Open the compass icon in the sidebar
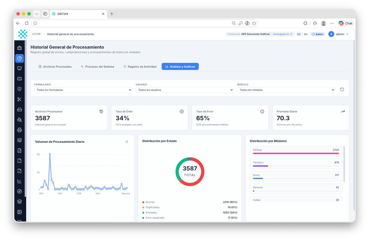 click(20, 191)
